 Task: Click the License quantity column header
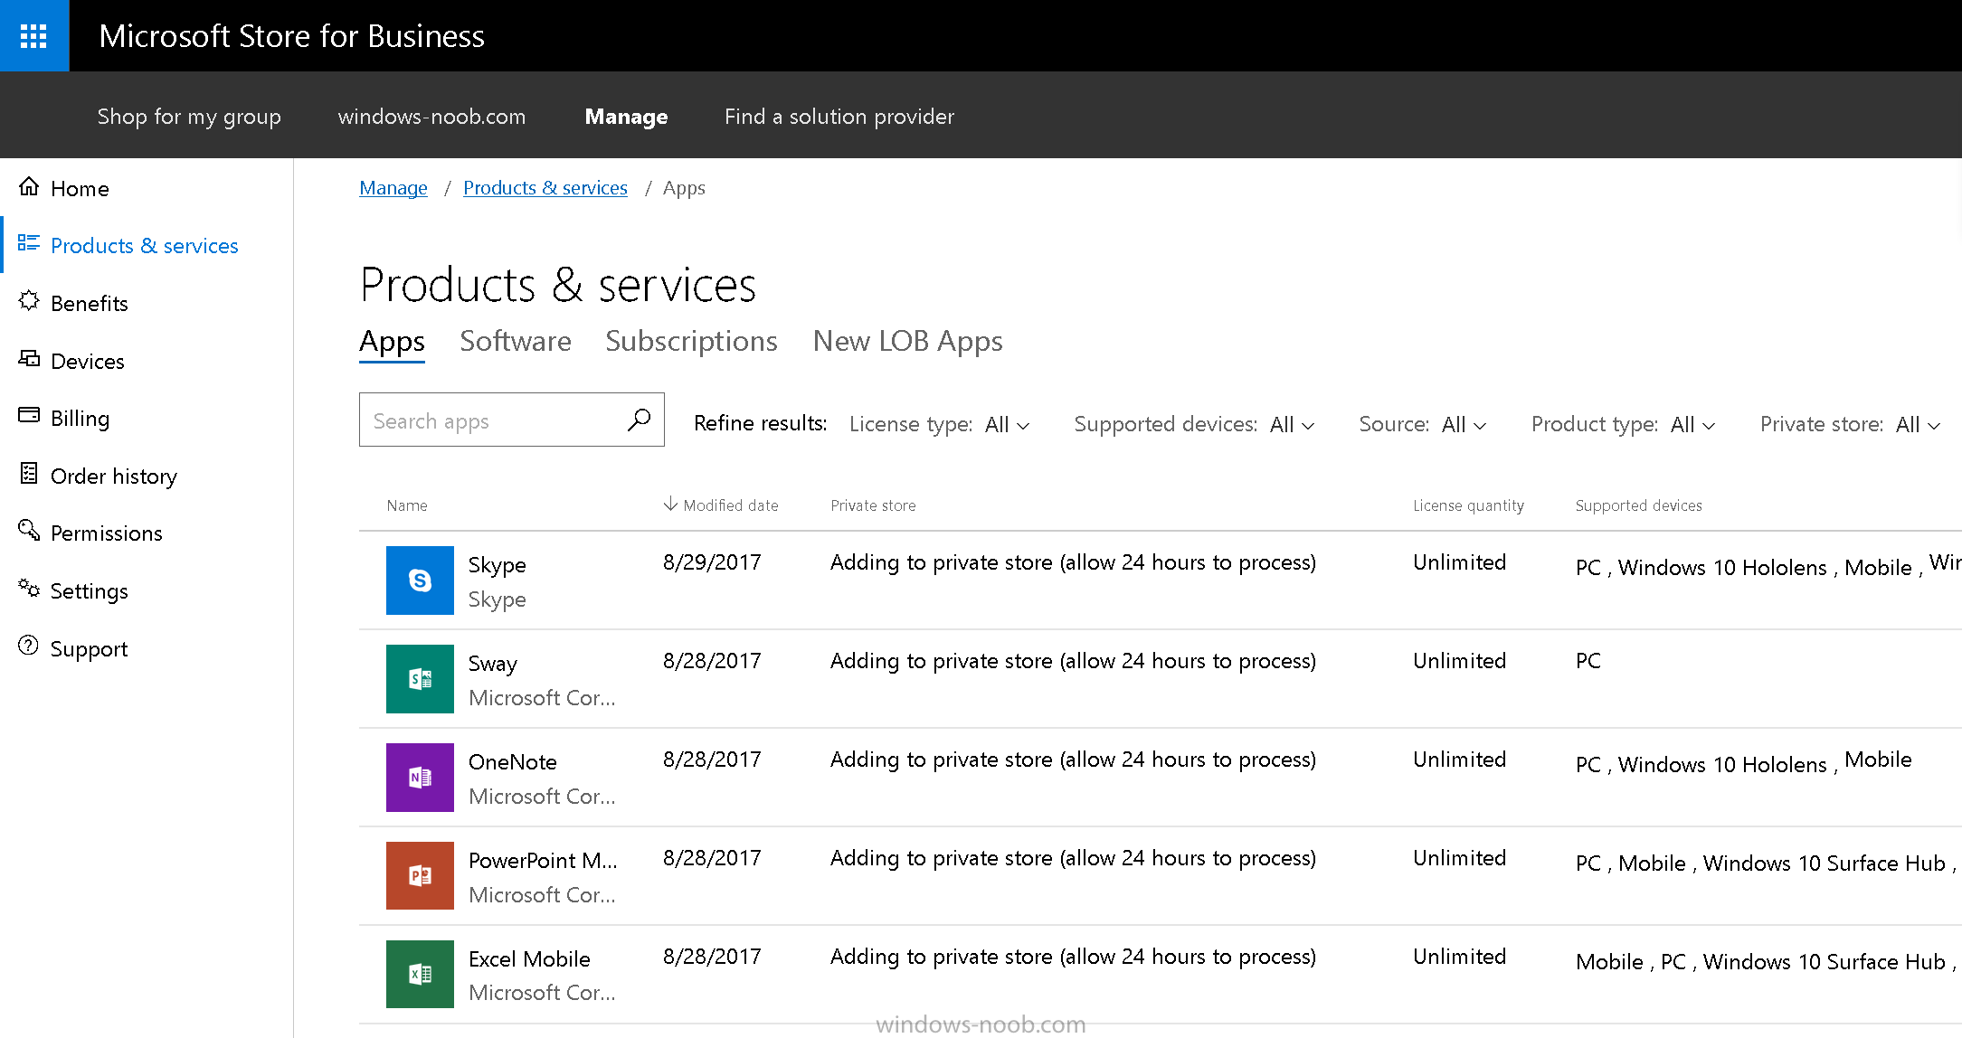click(1468, 505)
